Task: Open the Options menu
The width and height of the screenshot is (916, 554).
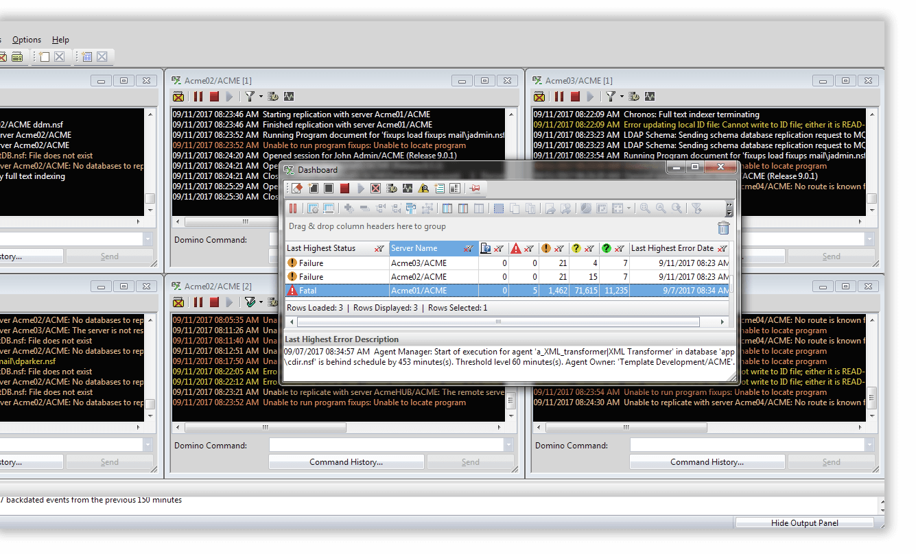Action: (27, 40)
